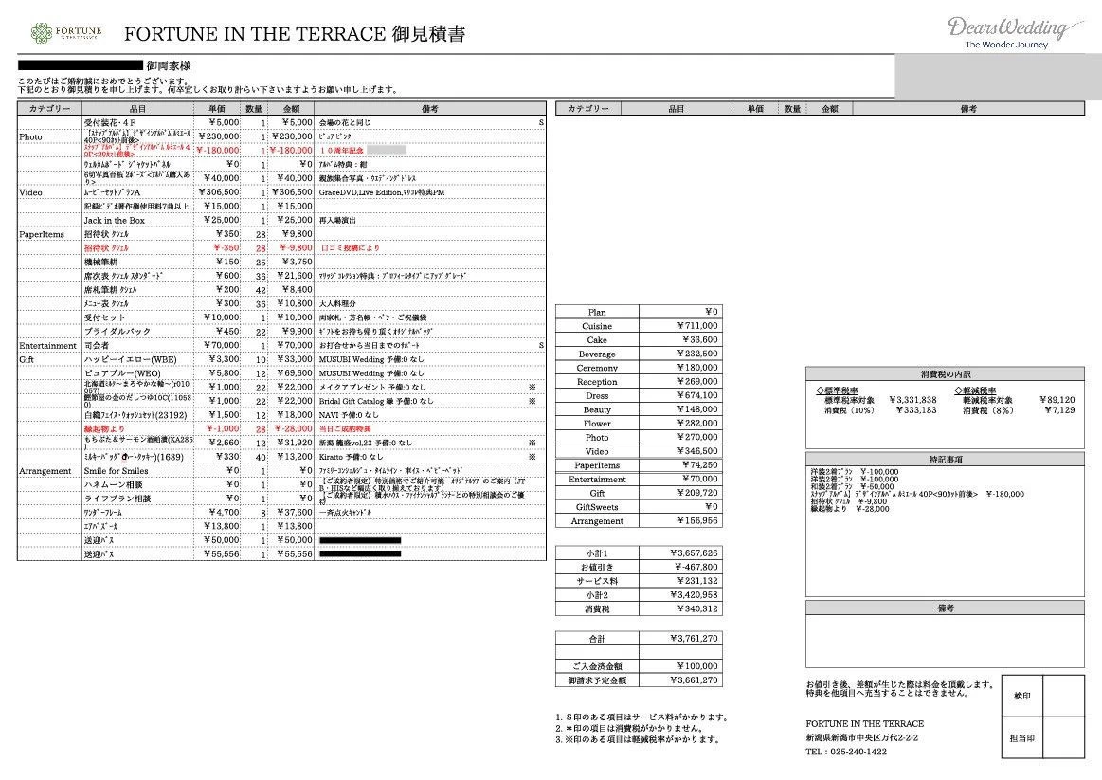Click the '¥269,000' Reception total

tap(697, 382)
